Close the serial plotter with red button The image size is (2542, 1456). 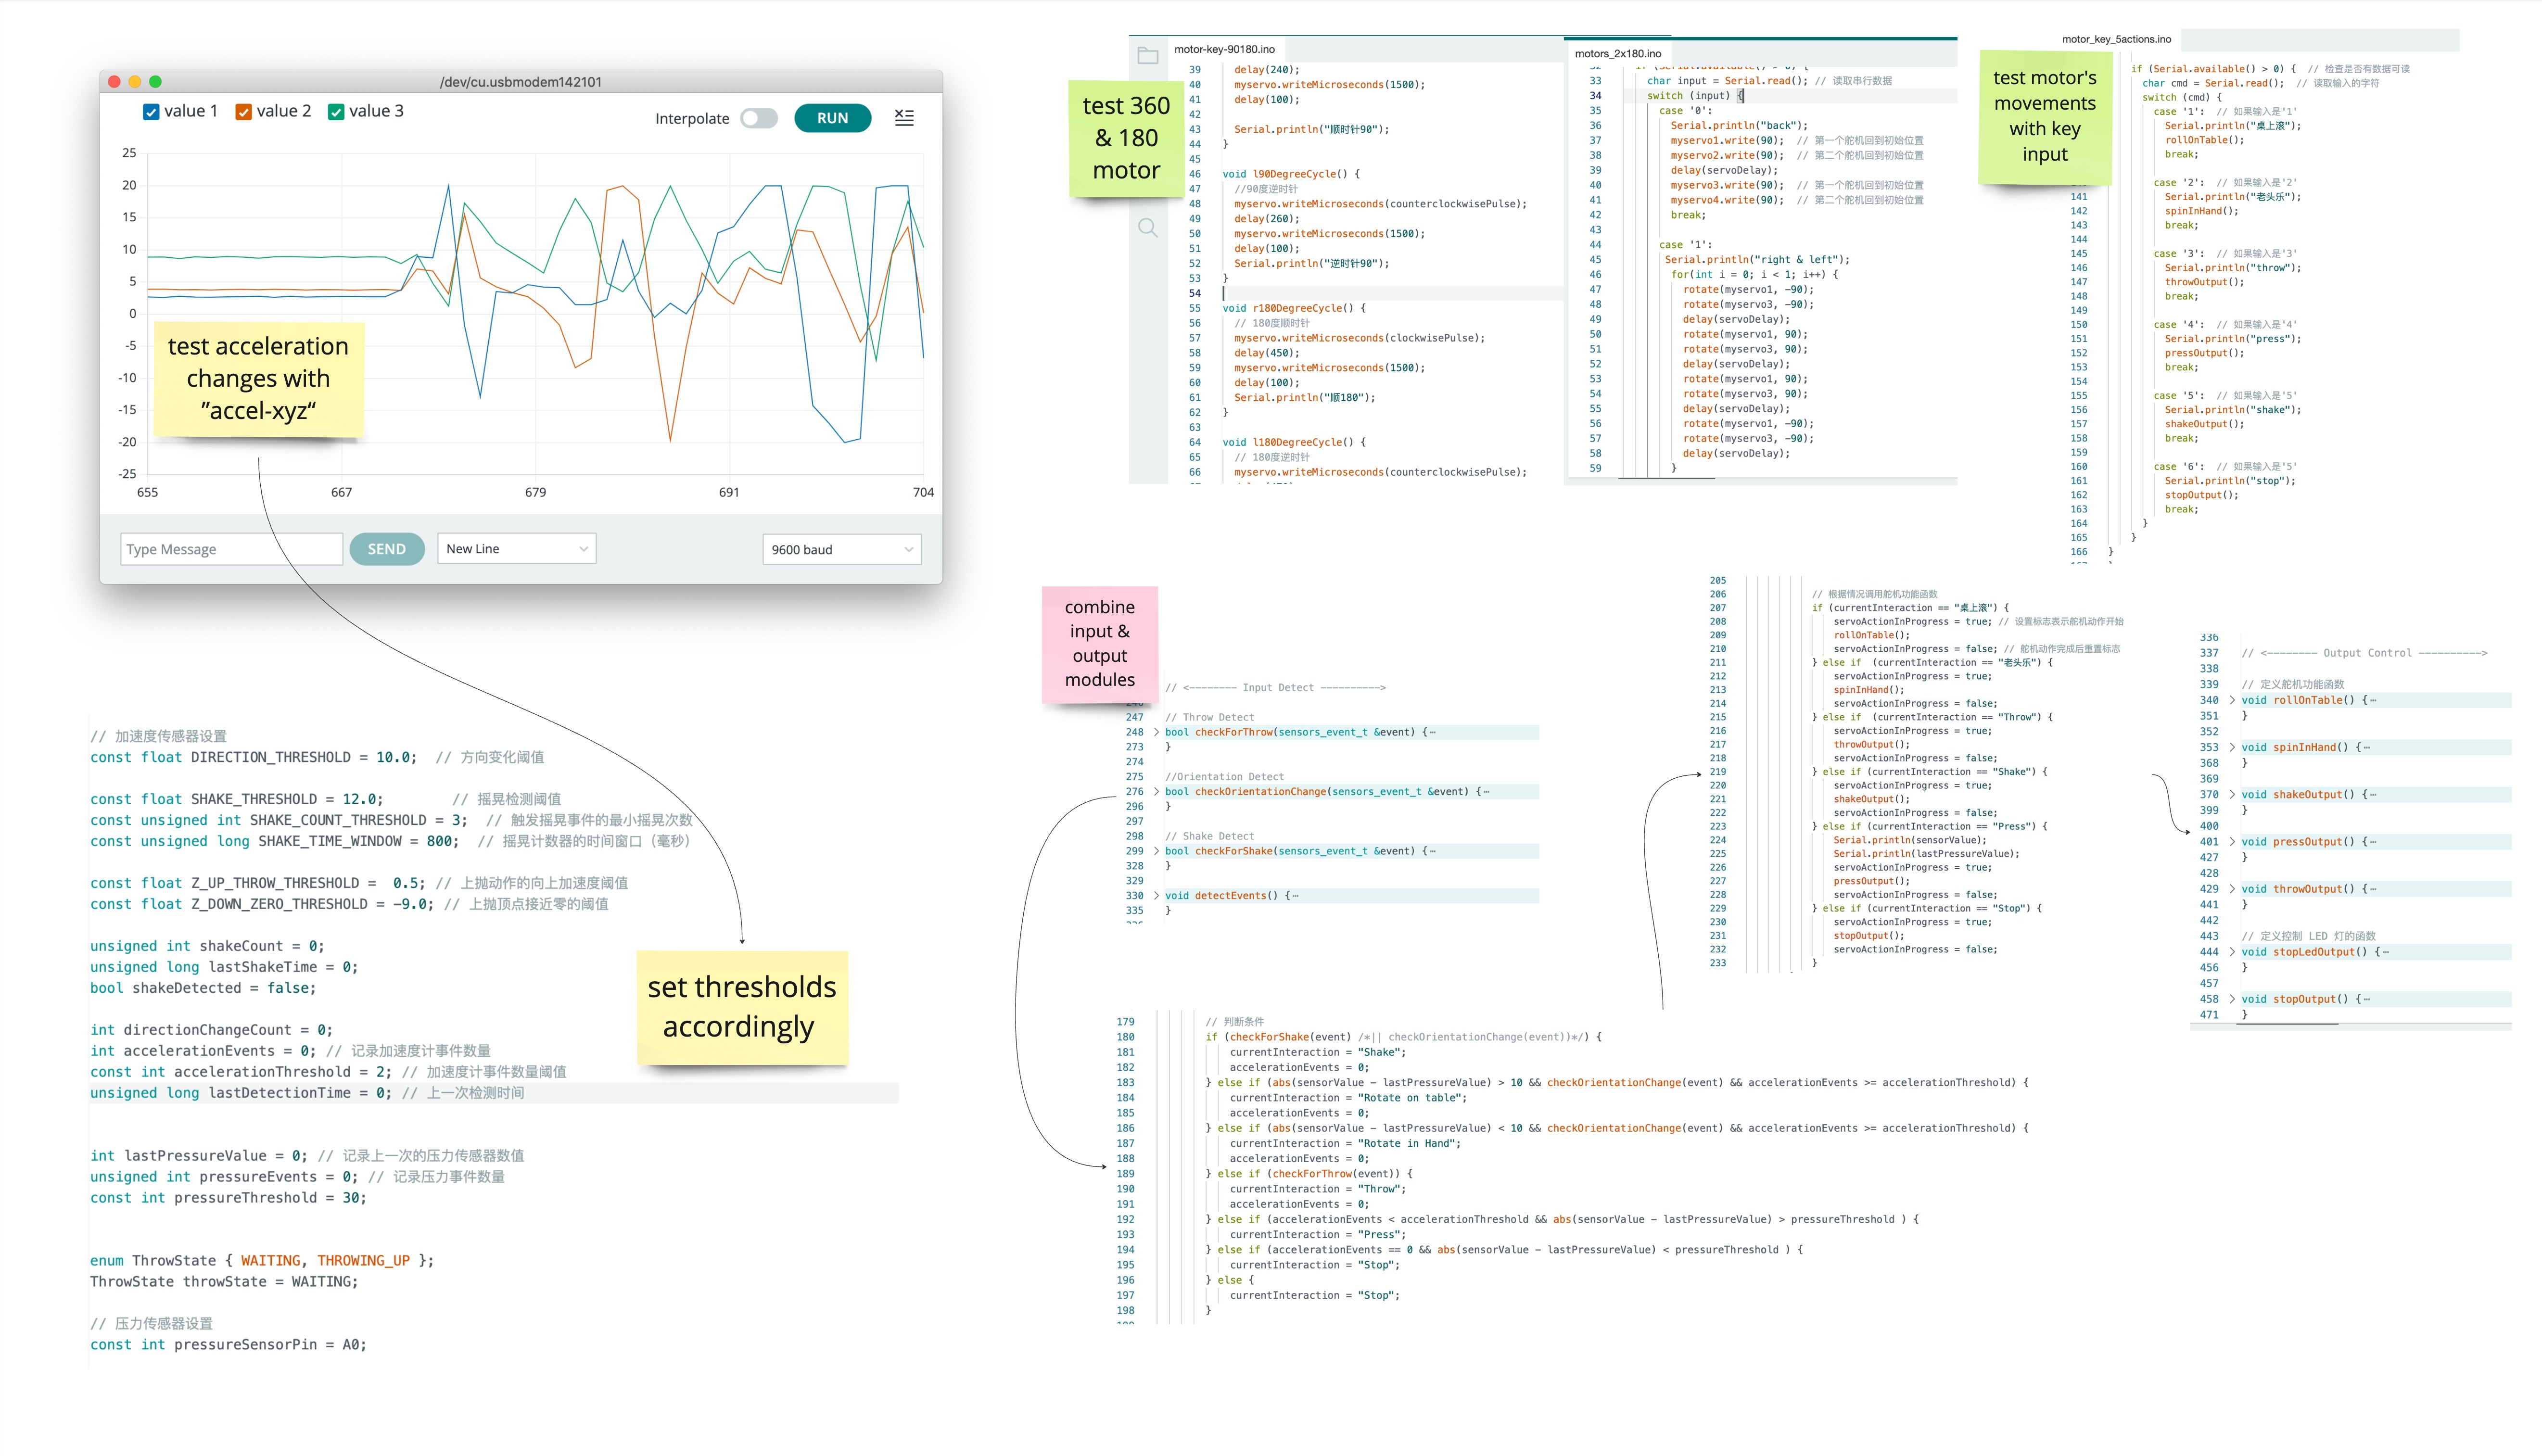point(114,82)
